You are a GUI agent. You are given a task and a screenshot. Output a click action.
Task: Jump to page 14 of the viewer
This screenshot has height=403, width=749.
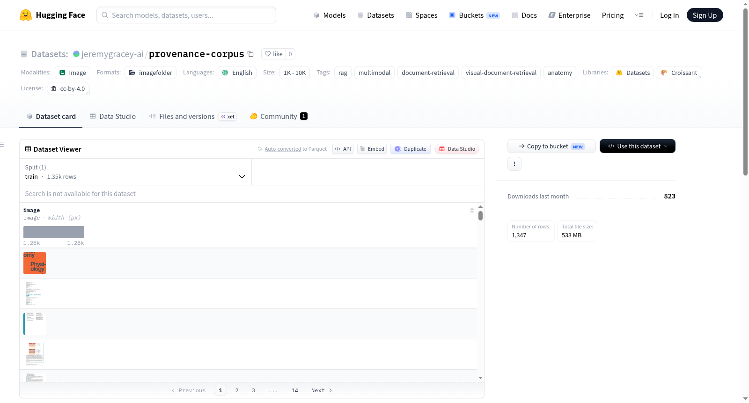(295, 390)
